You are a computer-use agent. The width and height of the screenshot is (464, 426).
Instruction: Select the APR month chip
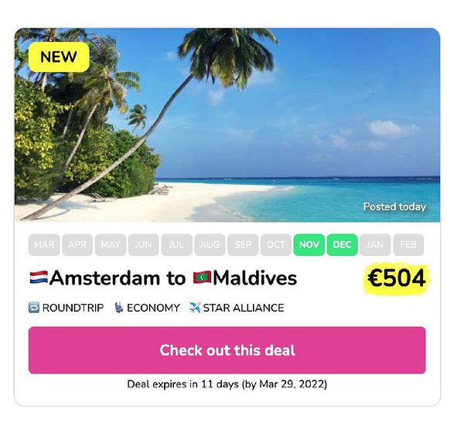(x=77, y=245)
